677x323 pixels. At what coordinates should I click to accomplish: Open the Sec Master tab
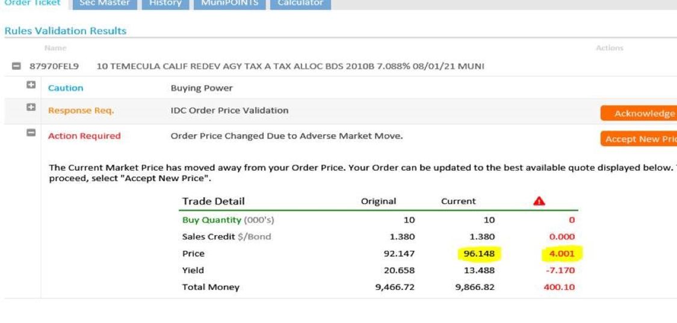(x=105, y=3)
